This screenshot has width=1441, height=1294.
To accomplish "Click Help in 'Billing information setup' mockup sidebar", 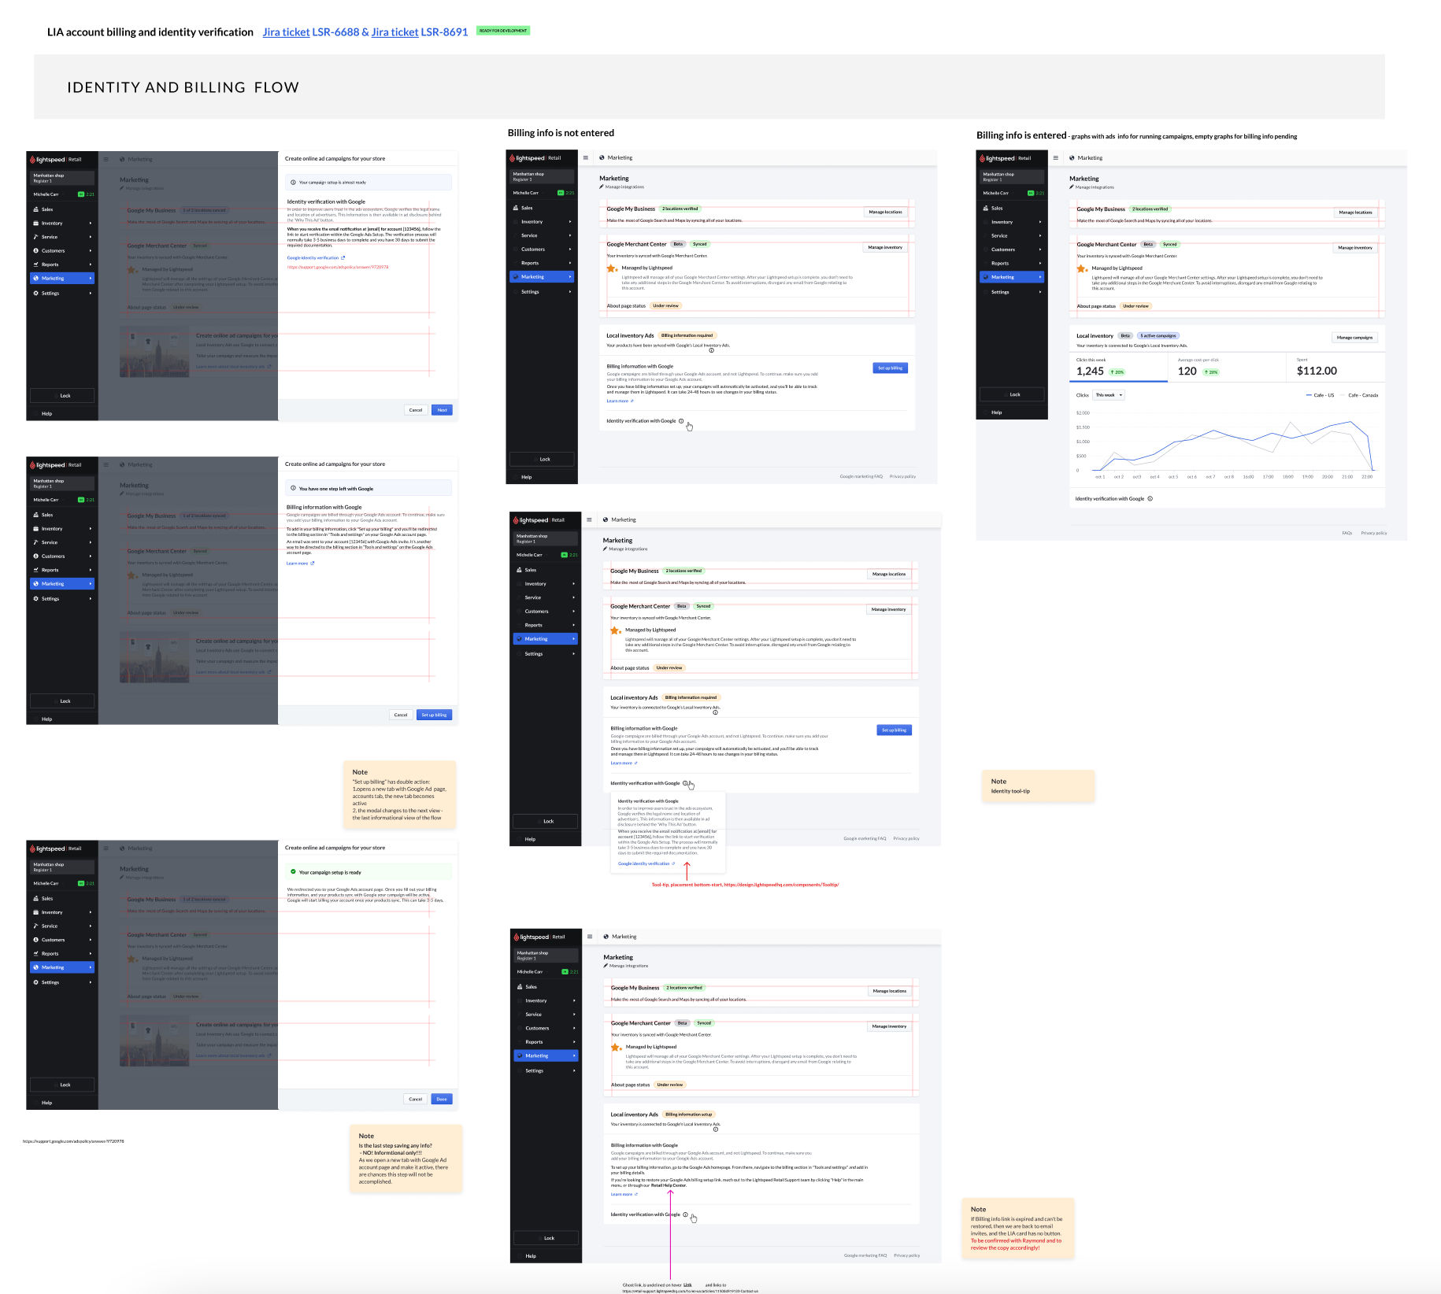I will pyautogui.click(x=531, y=1256).
